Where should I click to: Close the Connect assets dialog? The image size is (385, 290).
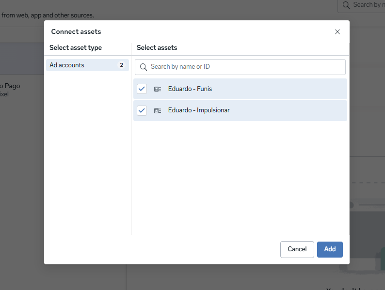[x=337, y=32]
